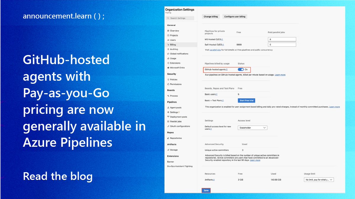Open Learn more link under Advanced Security

pyautogui.click(x=255, y=160)
